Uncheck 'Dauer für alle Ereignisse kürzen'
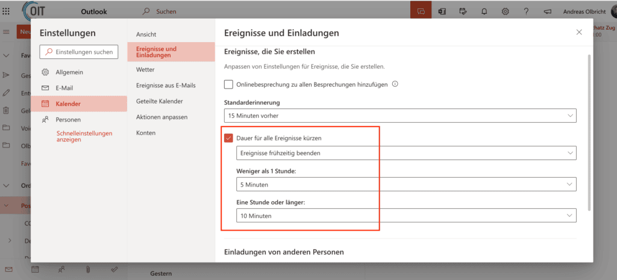This screenshot has width=617, height=280. pyautogui.click(x=228, y=138)
